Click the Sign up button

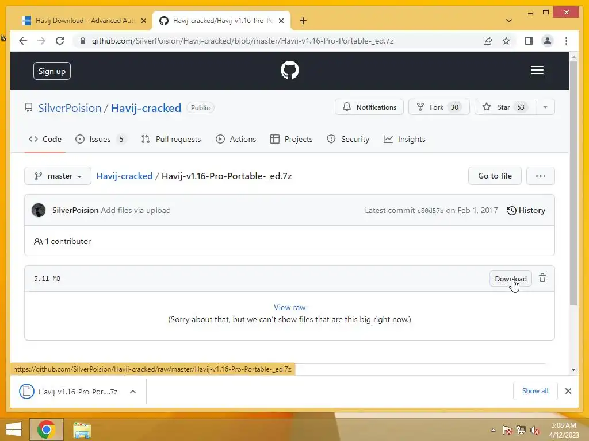[x=52, y=71]
